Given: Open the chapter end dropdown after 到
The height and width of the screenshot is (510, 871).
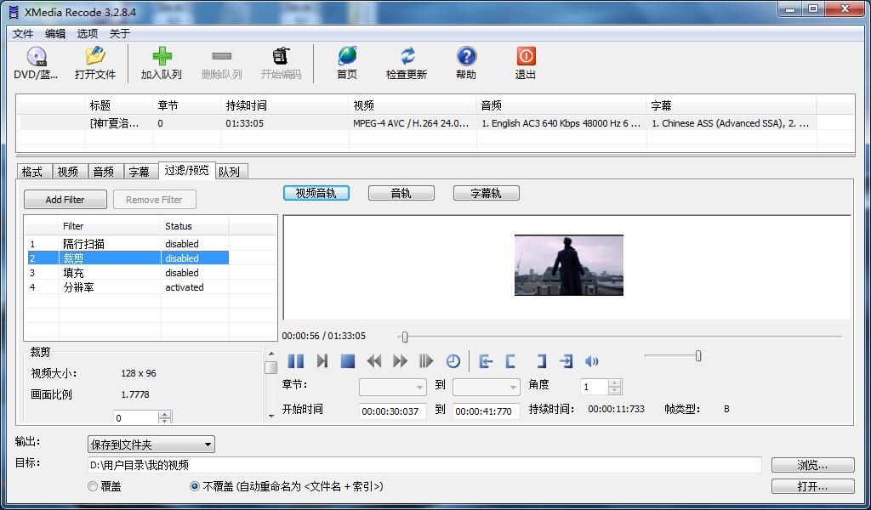Looking at the screenshot, I should coord(486,387).
